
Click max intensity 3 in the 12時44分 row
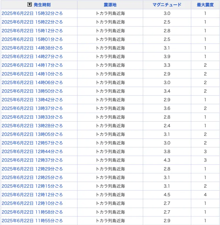tap(205, 152)
